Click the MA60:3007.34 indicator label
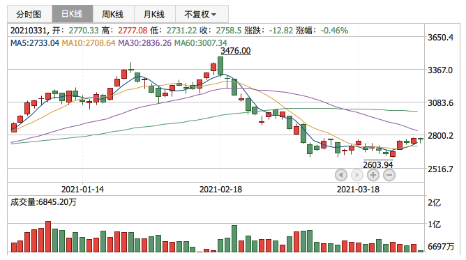The width and height of the screenshot is (466, 260). click(x=201, y=43)
